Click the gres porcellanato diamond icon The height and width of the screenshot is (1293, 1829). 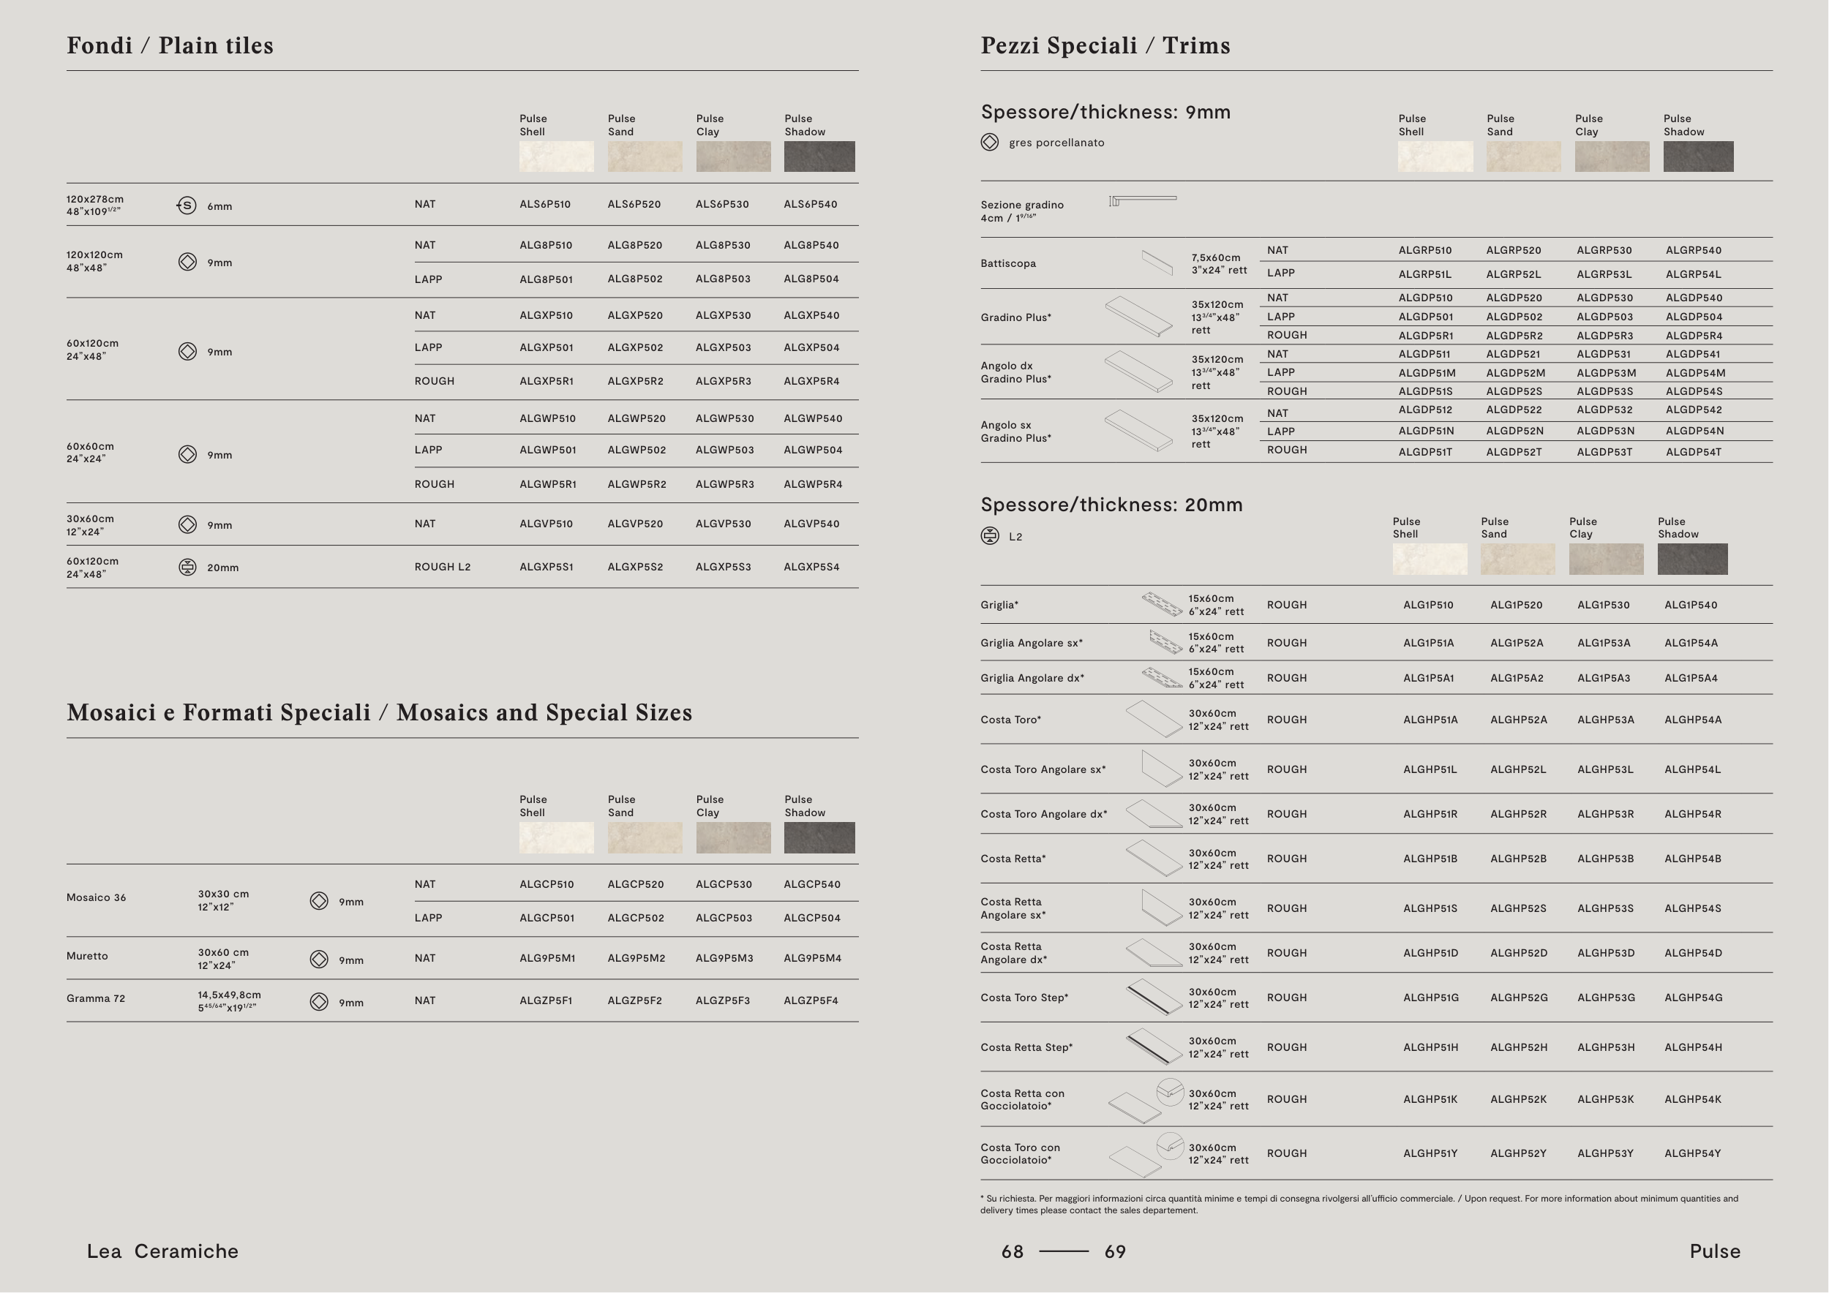click(989, 143)
